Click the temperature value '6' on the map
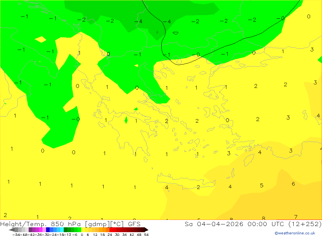Screen dimensions: 322x236 click(x=293, y=184)
